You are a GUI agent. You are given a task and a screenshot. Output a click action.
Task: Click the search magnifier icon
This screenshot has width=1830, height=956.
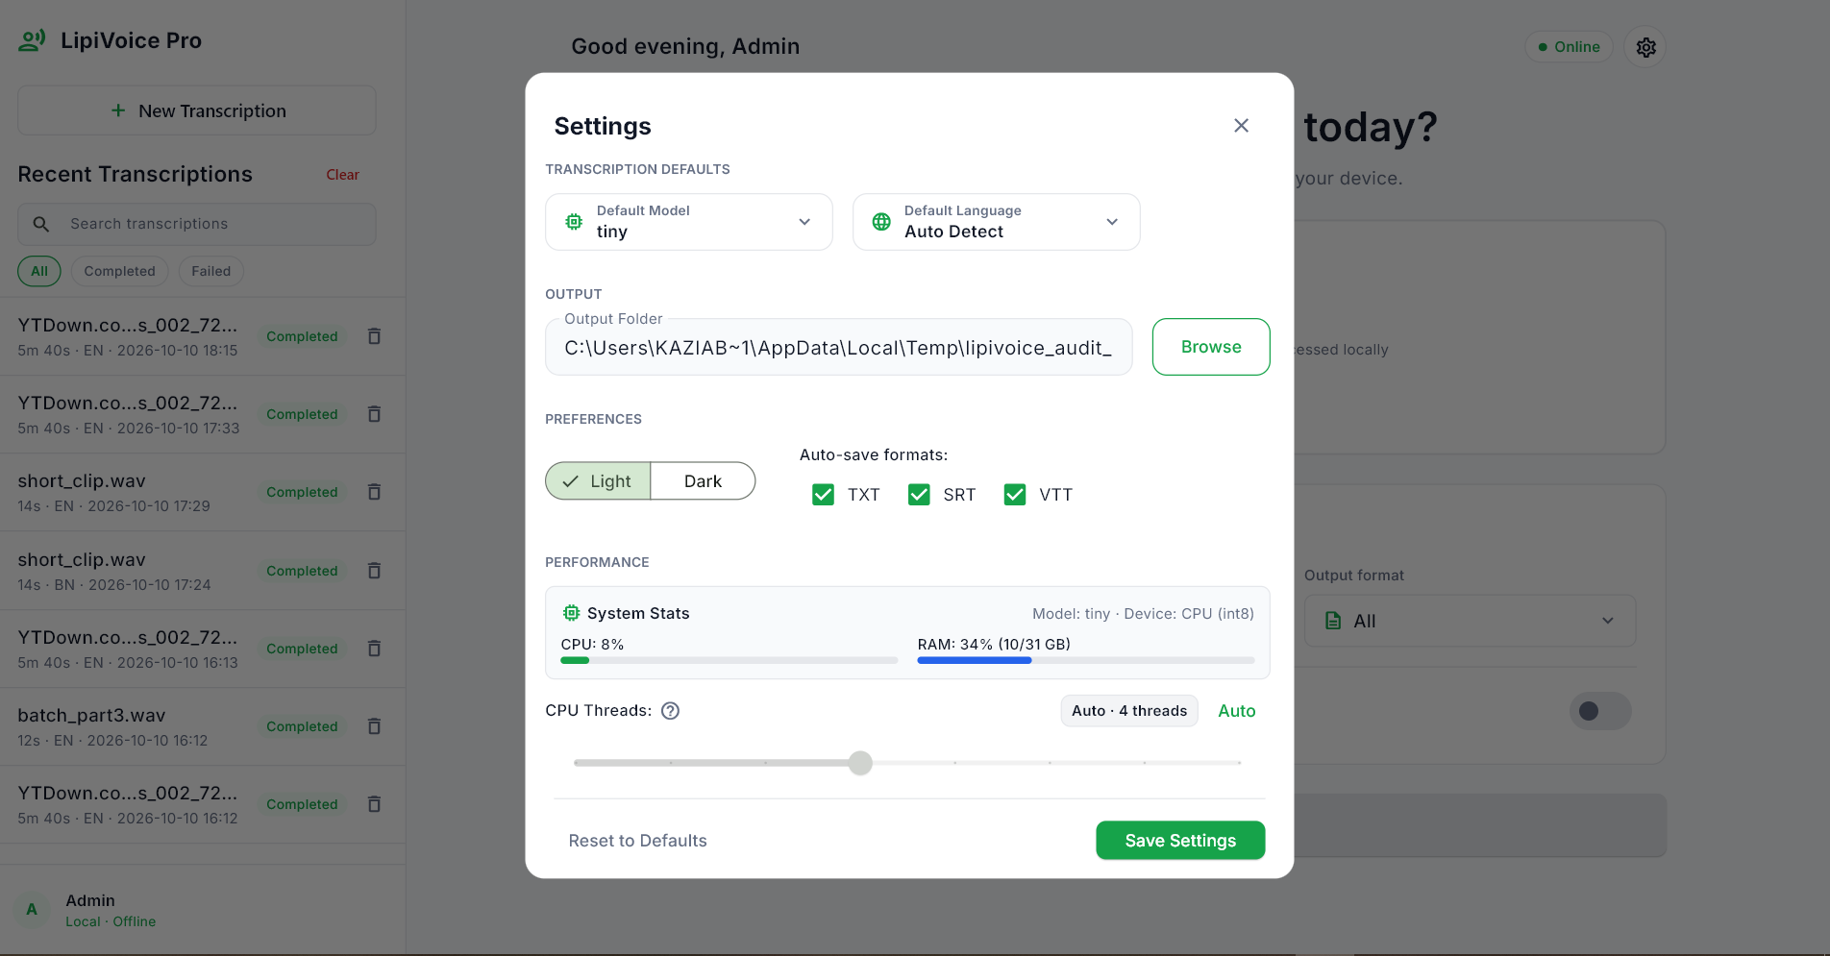41,224
